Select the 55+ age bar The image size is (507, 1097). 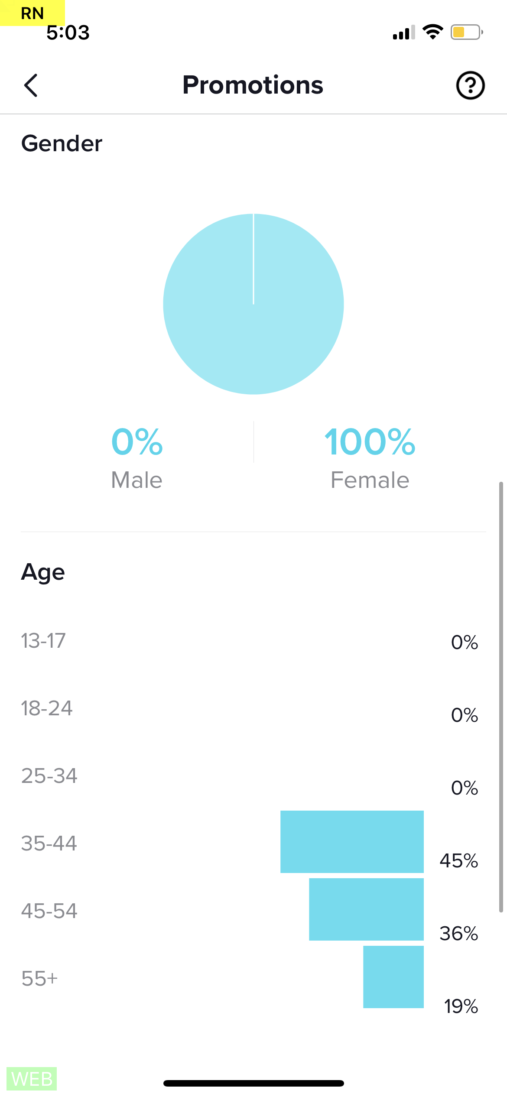tap(393, 977)
